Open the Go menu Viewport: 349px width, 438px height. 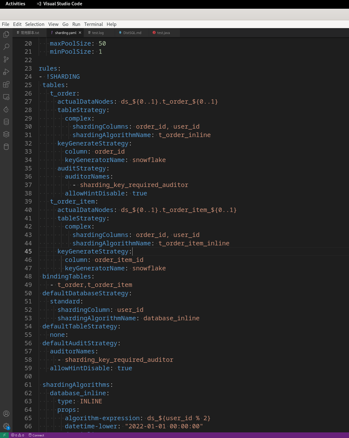(65, 24)
